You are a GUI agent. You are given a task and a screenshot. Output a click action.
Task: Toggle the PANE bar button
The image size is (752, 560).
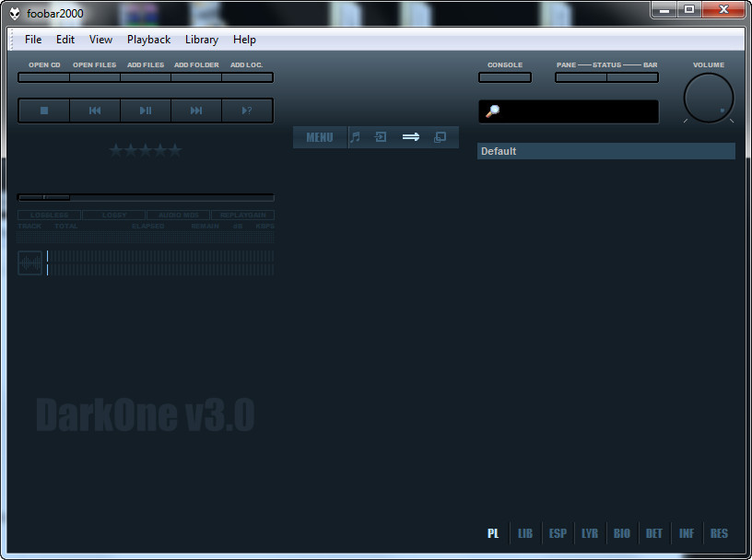point(581,77)
